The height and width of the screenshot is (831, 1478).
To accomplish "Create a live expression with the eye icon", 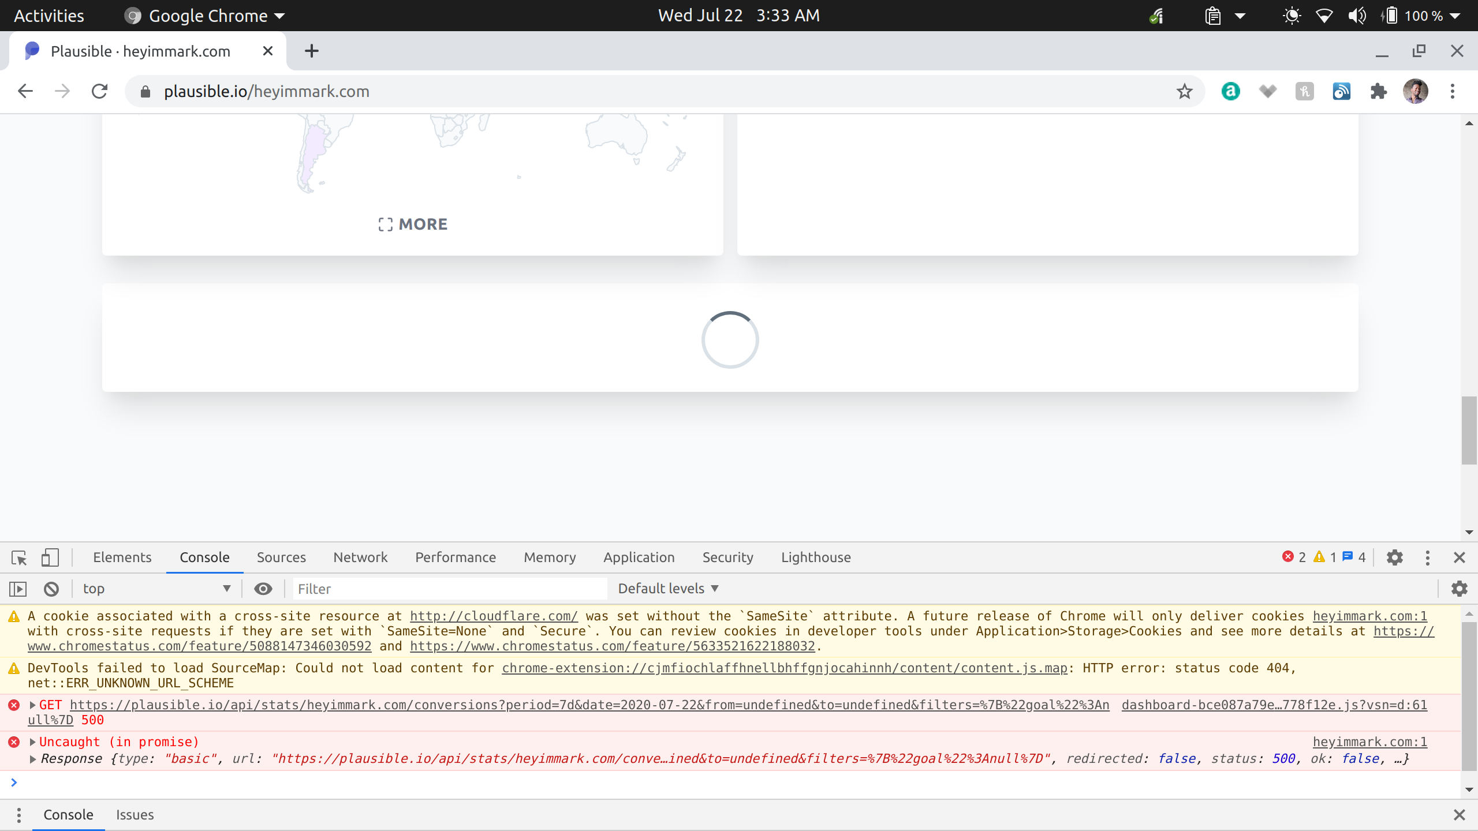I will (x=263, y=589).
